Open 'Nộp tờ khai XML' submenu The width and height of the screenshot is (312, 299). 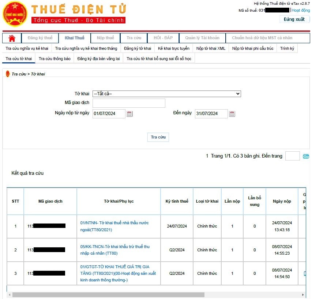[x=211, y=48]
